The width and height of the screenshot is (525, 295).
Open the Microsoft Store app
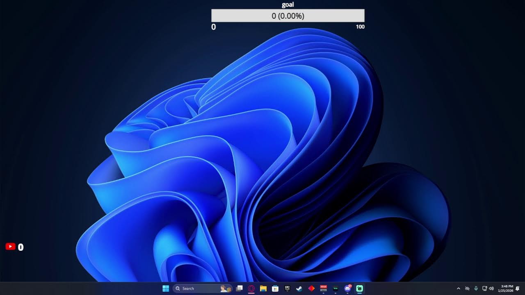click(x=275, y=288)
